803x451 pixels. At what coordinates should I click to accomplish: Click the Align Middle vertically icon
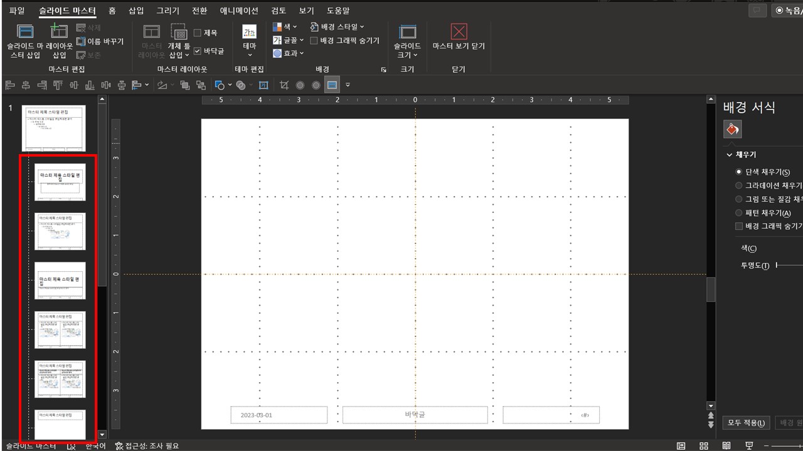click(74, 85)
